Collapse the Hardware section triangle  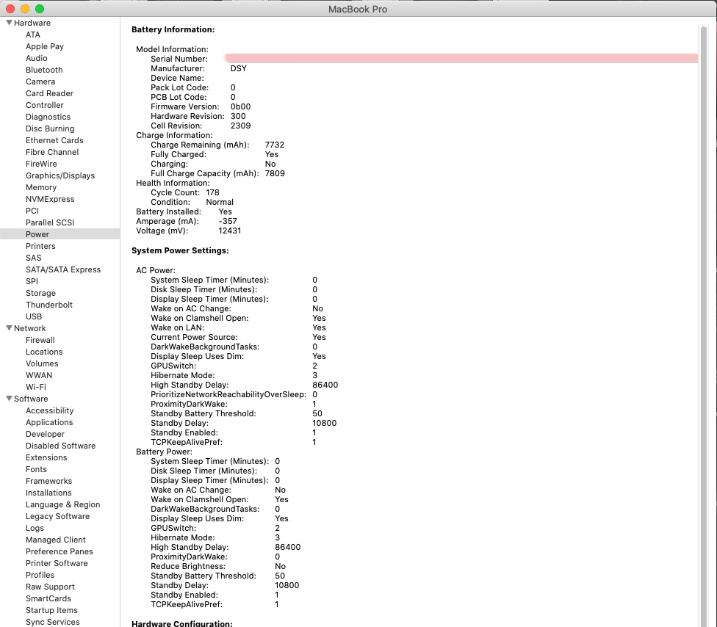[9, 22]
